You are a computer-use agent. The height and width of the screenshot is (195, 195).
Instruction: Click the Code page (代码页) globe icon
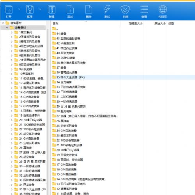coord(163,9)
